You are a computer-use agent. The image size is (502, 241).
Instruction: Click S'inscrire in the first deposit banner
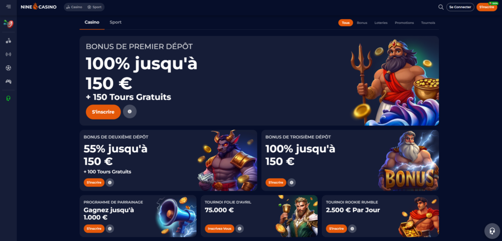(x=103, y=112)
